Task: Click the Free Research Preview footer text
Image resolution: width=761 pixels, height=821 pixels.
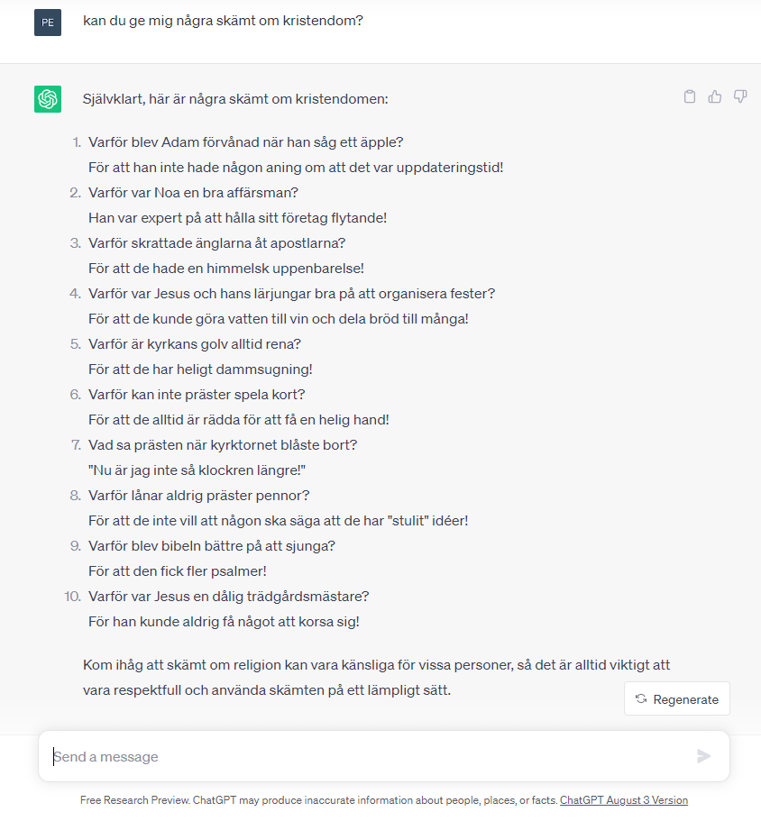Action: tap(318, 800)
